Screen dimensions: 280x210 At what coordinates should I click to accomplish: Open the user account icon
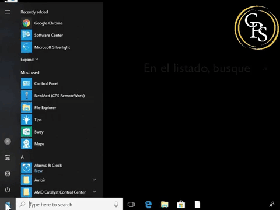click(8, 141)
